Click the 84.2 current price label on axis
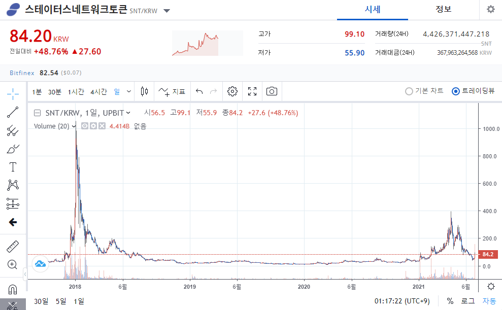The height and width of the screenshot is (310, 502). click(488, 254)
